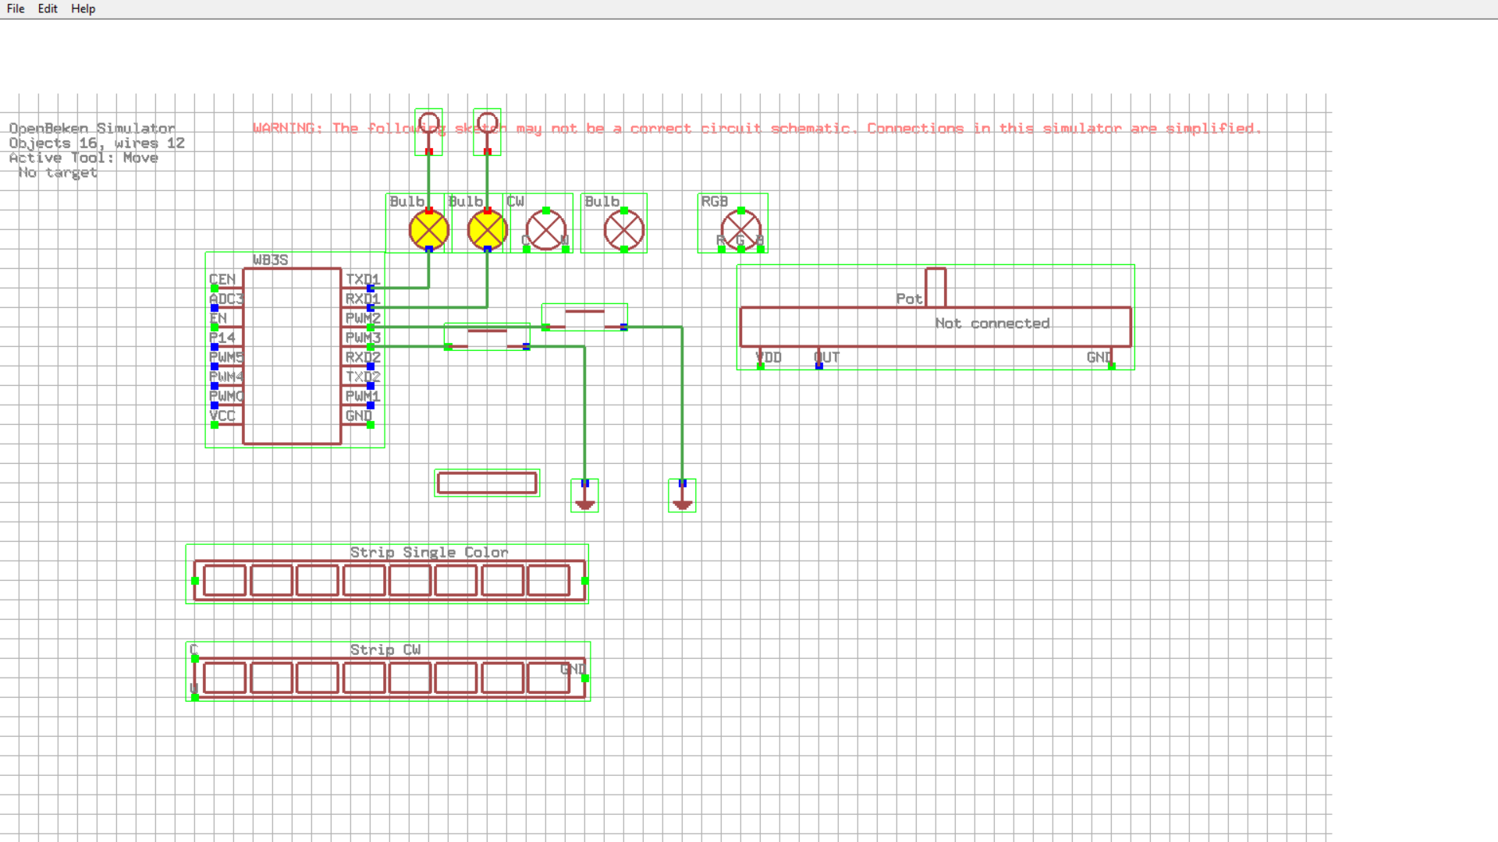Open the File menu
This screenshot has height=842, width=1498.
[15, 9]
